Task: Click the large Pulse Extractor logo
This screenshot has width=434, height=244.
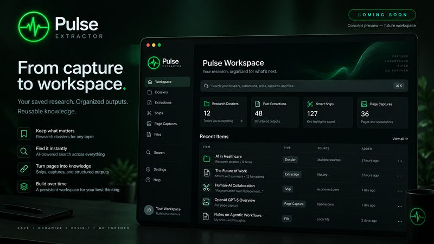Action: click(61, 27)
